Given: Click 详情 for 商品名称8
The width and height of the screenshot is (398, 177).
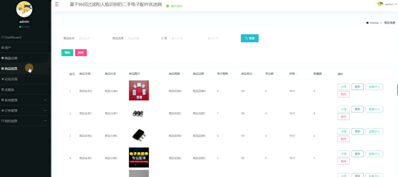Looking at the screenshot, I should tap(343, 87).
